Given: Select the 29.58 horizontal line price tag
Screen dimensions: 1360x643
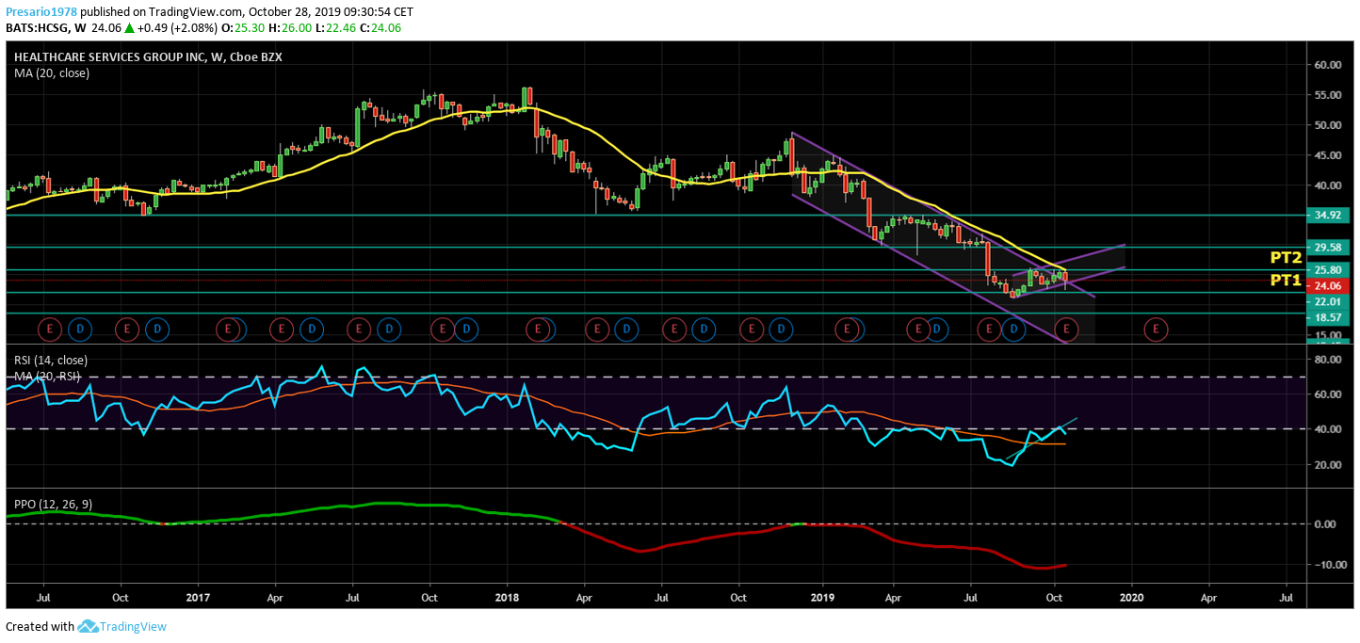Looking at the screenshot, I should point(1327,248).
